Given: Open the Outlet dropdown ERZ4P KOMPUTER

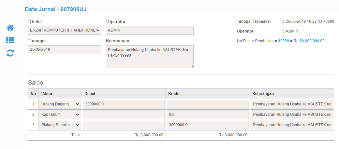Looking at the screenshot, I should pyautogui.click(x=65, y=30).
